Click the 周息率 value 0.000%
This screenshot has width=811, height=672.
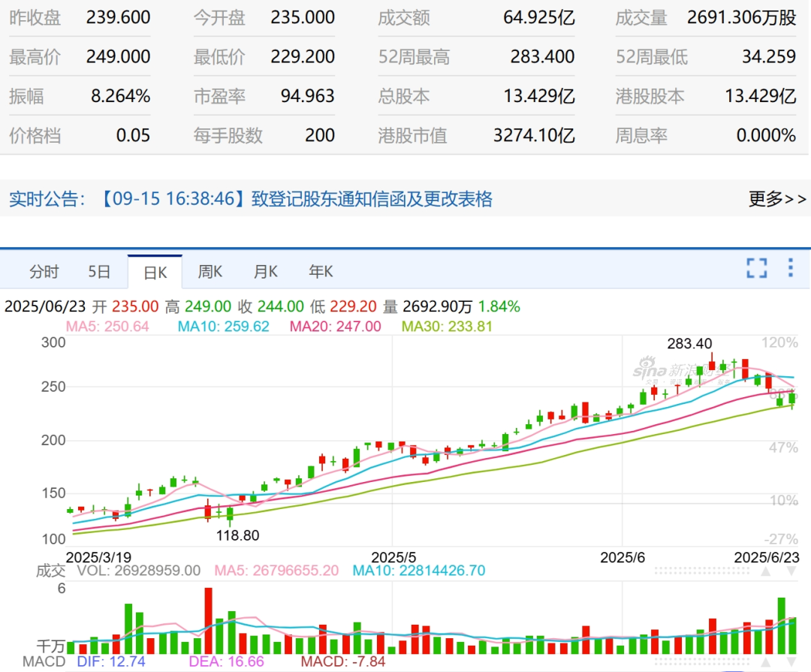coord(767,136)
